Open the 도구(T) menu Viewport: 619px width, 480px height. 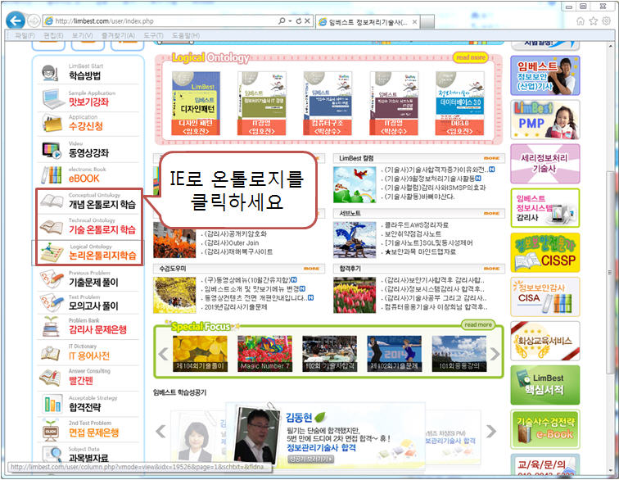pyautogui.click(x=153, y=35)
